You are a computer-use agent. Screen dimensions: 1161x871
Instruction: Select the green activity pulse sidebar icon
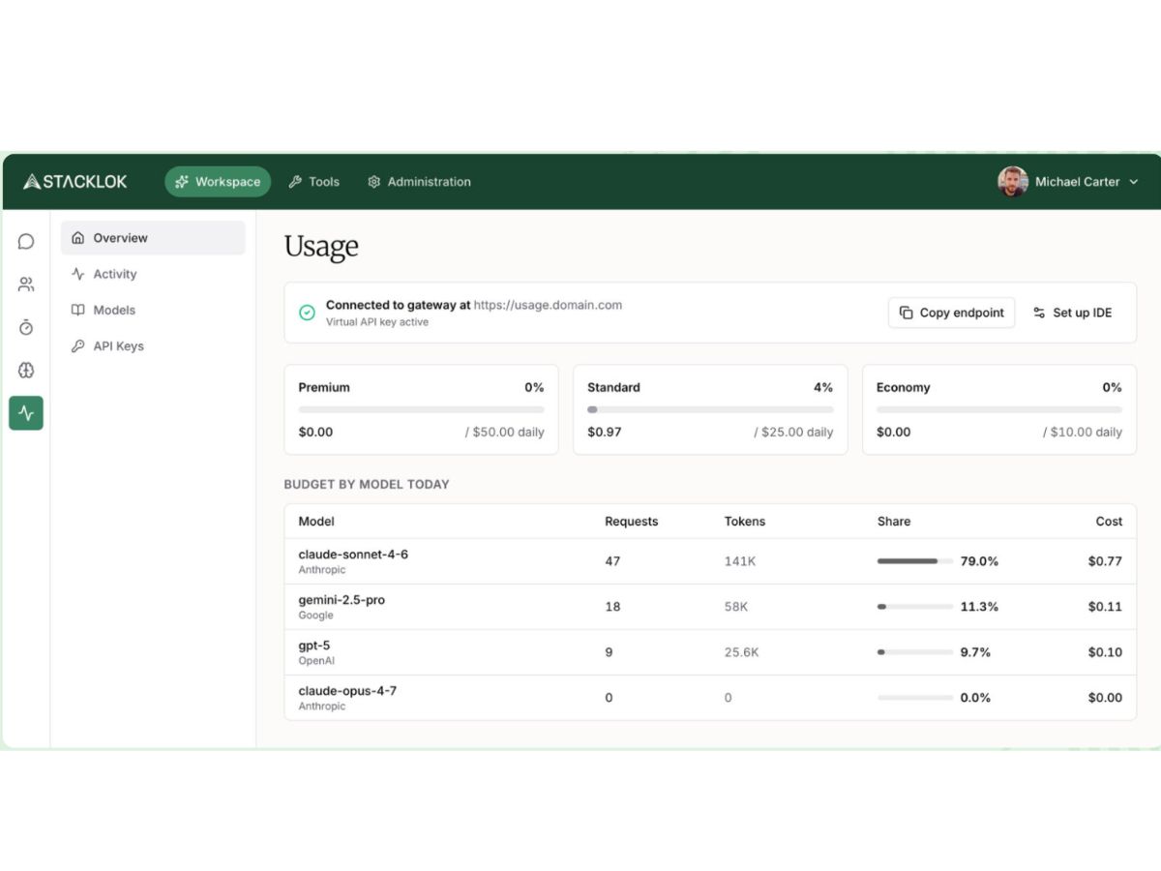pos(26,413)
